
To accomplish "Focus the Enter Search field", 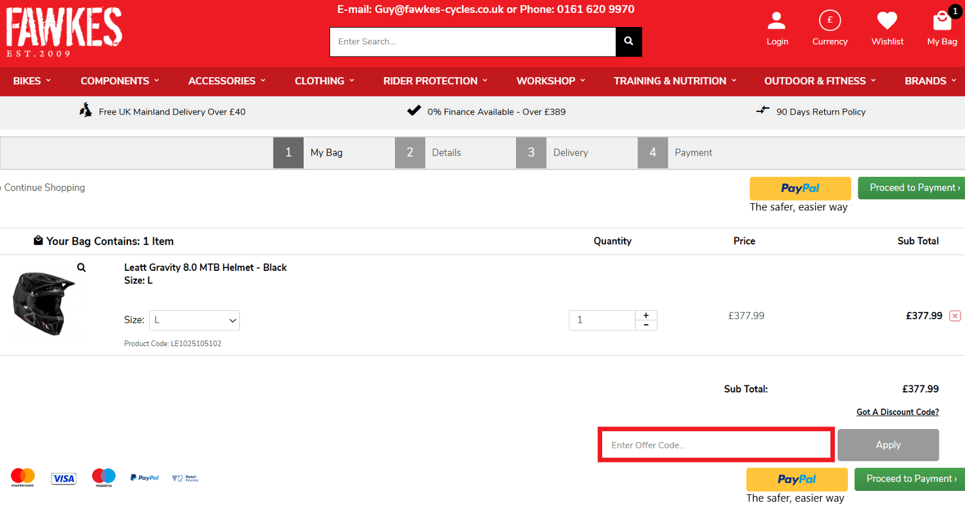I will pyautogui.click(x=473, y=41).
